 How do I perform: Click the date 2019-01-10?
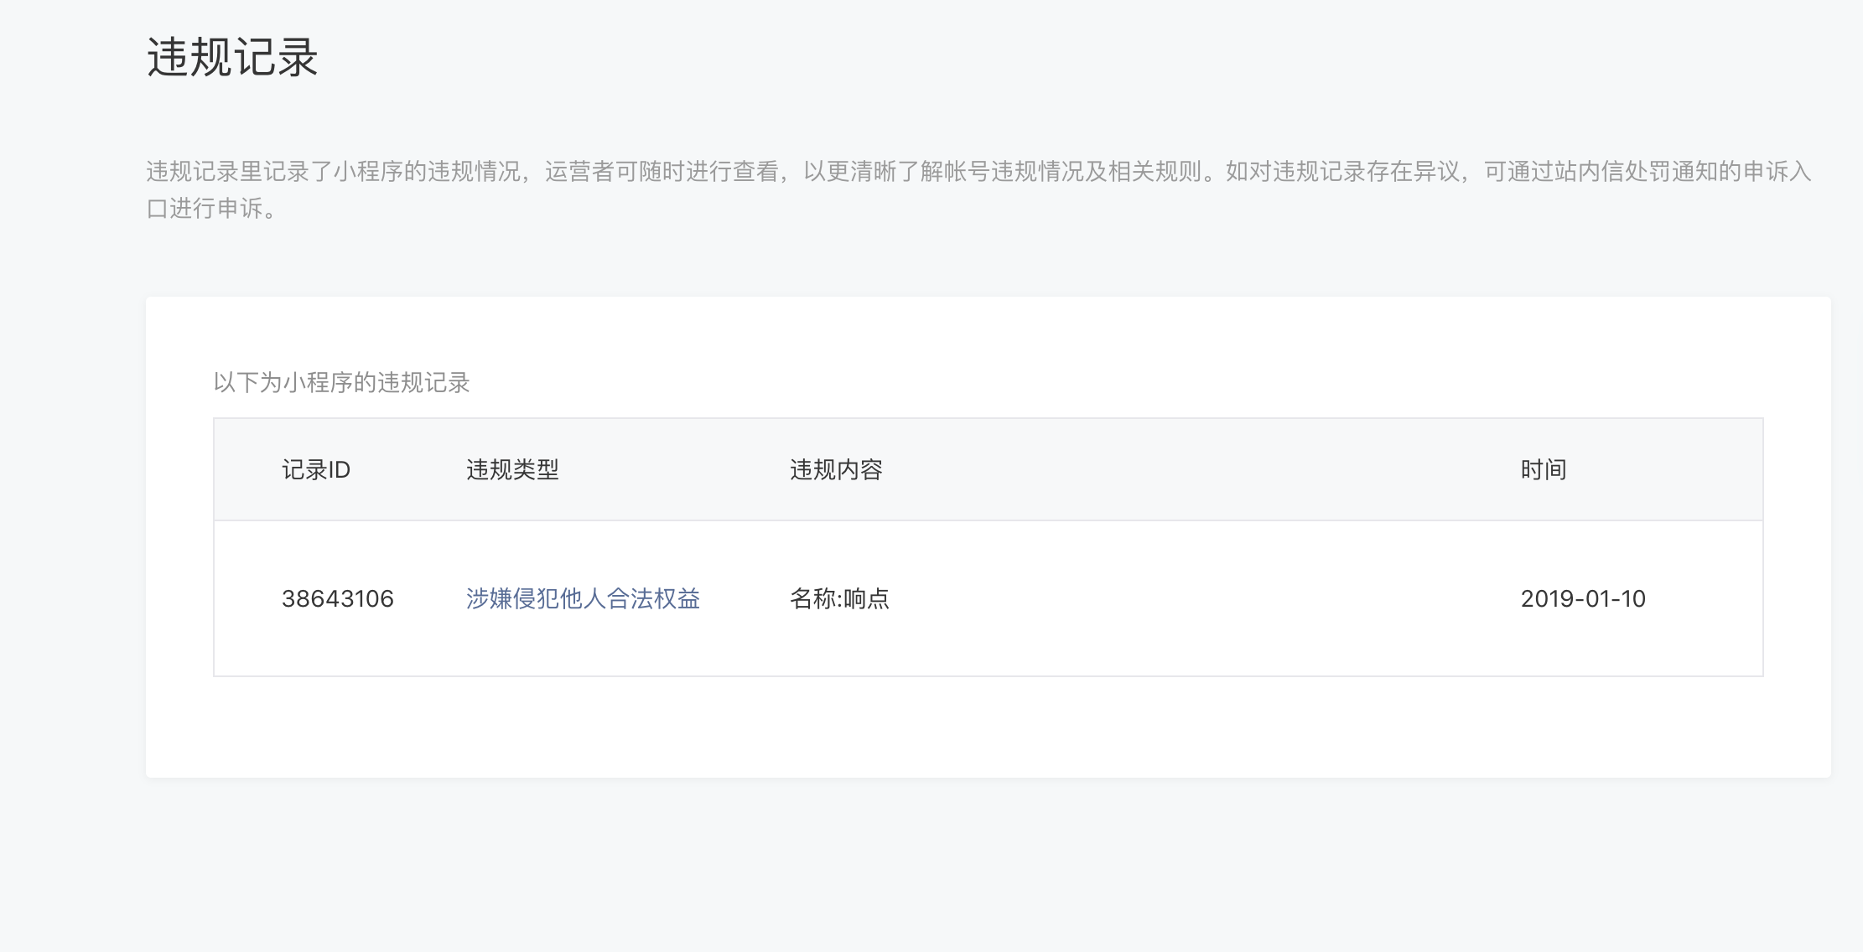point(1582,598)
